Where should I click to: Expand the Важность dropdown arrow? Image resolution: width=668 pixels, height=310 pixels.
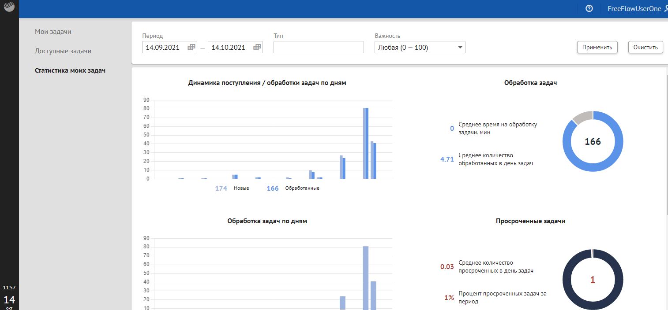tap(460, 48)
